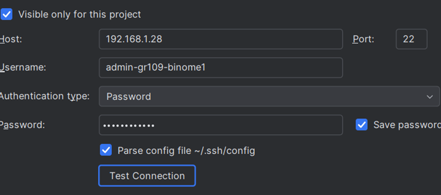Viewport: 441px width, 195px height.
Task: Click the 'Save password' label text
Action: tap(407, 125)
